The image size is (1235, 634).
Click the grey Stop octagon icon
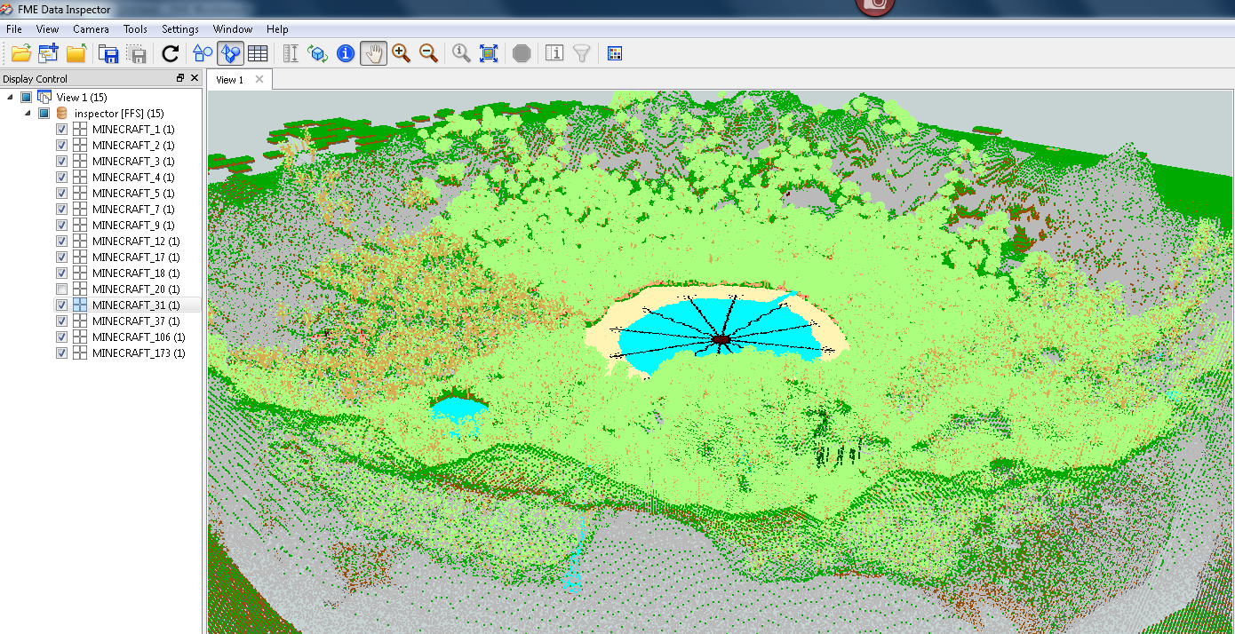coord(522,53)
